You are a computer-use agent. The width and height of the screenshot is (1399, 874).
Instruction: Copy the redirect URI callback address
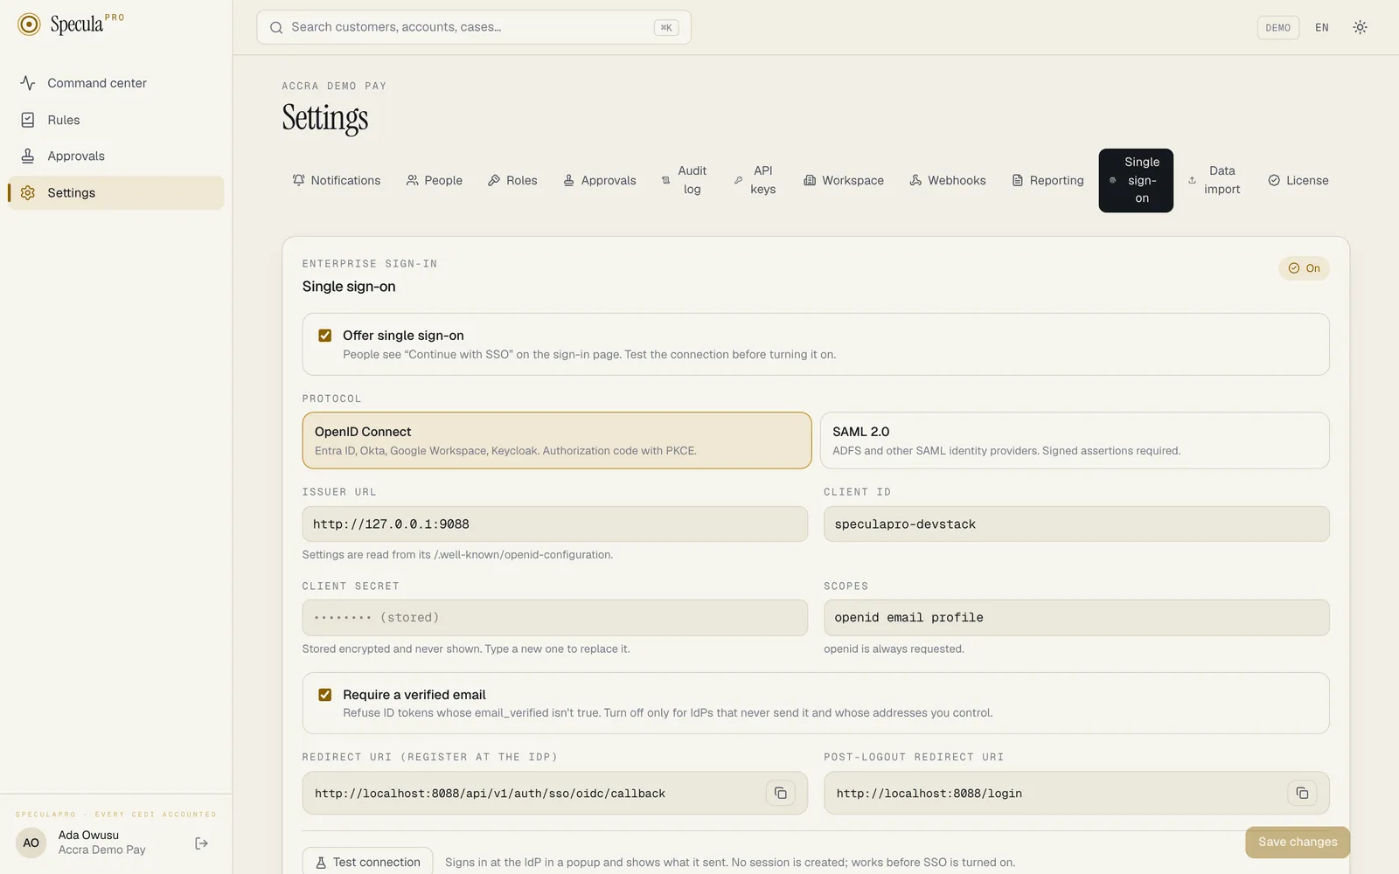click(780, 793)
